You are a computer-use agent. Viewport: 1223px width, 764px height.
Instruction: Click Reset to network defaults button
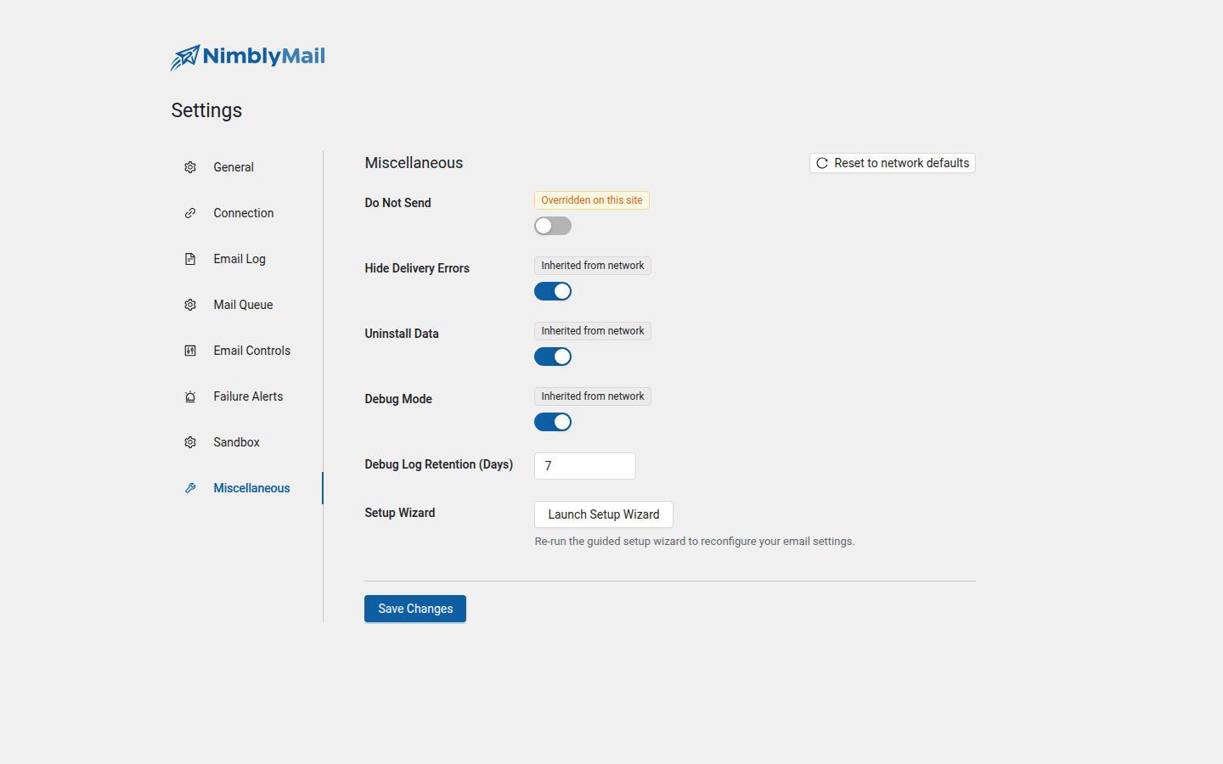(893, 163)
